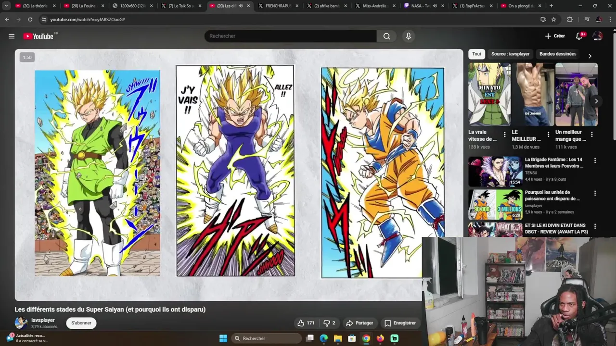
Task: Go back in browser history
Action: click(7, 19)
